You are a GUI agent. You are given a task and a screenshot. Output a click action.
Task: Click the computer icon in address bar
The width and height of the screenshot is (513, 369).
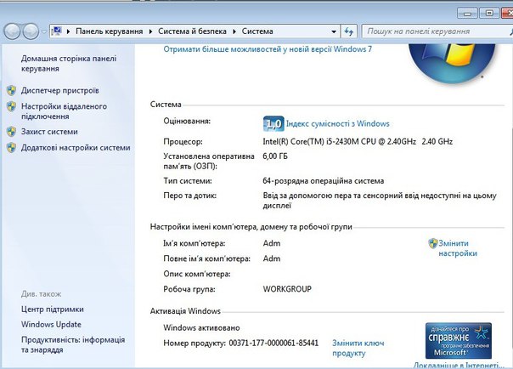[57, 31]
